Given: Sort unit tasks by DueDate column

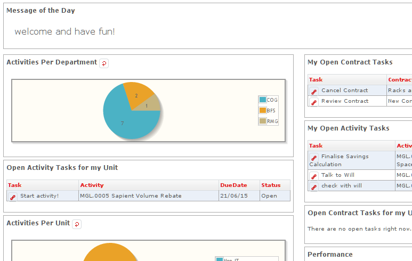Looking at the screenshot, I should (x=233, y=185).
